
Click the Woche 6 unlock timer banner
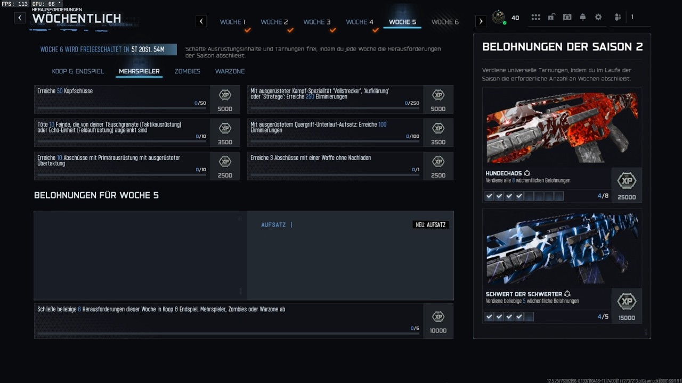pos(105,50)
